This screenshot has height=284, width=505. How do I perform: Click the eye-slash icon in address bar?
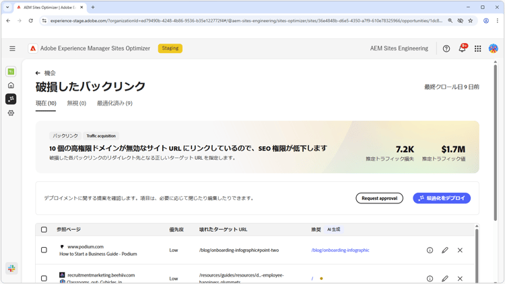point(461,21)
